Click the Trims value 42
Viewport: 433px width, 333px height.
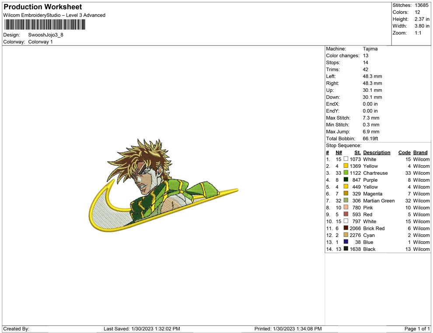pos(366,69)
